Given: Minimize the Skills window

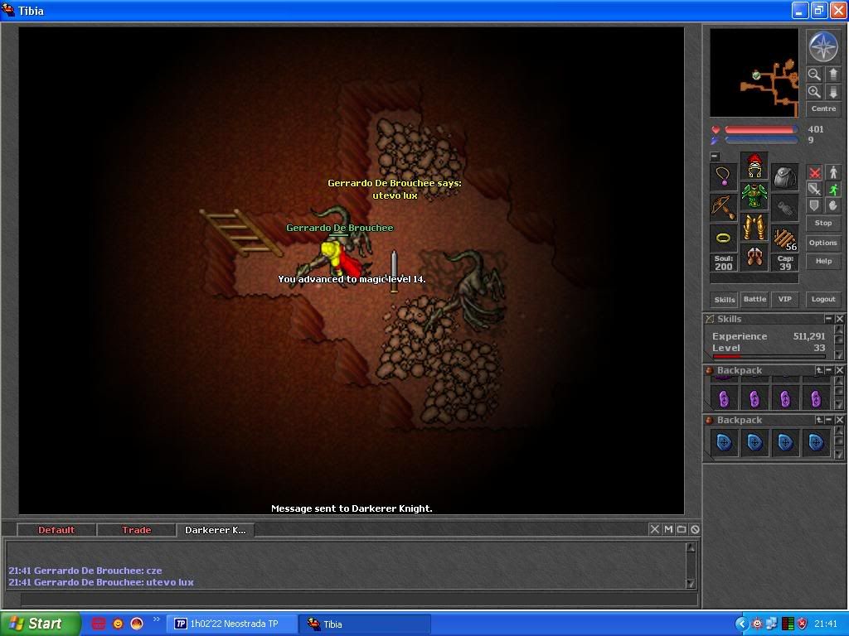Looking at the screenshot, I should [828, 319].
